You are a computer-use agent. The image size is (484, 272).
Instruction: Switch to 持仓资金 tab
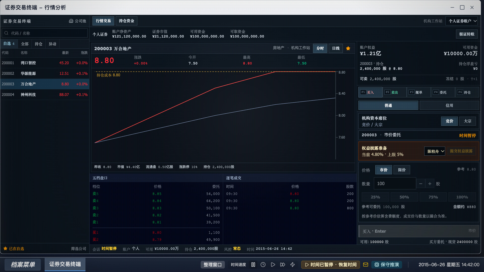pyautogui.click(x=126, y=21)
